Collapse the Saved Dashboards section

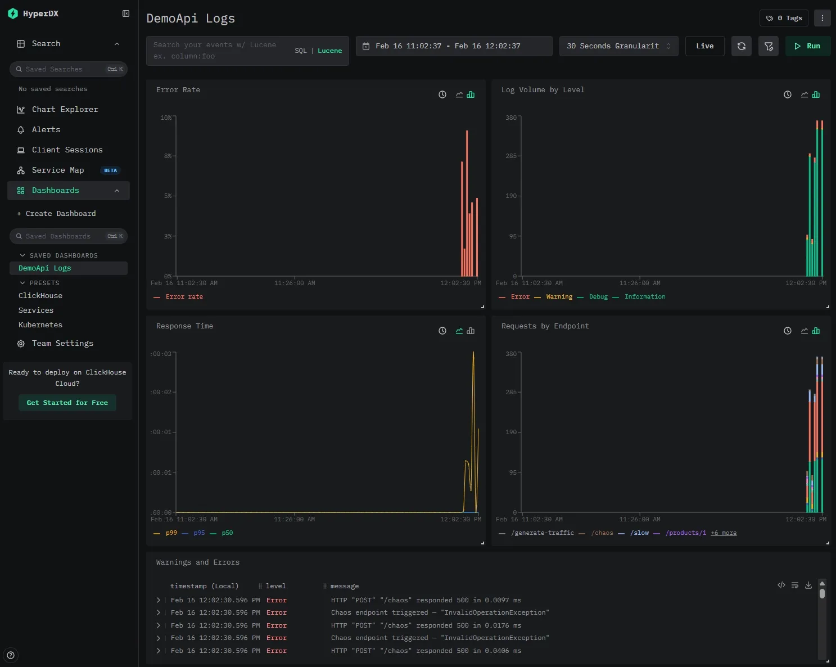tap(22, 255)
